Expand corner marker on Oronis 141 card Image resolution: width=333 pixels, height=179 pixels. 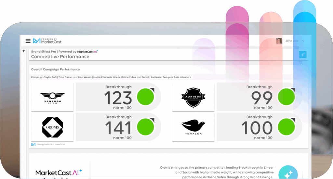(152, 120)
